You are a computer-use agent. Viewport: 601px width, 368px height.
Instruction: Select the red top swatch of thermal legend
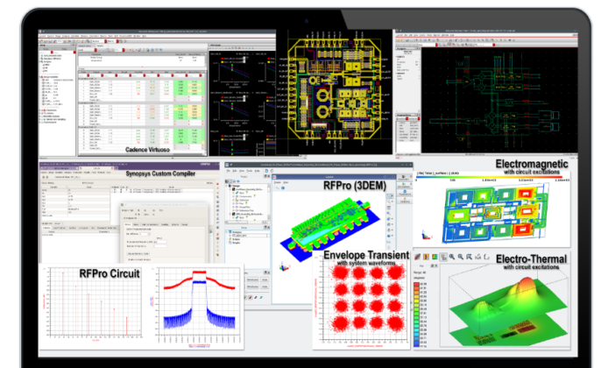click(417, 285)
